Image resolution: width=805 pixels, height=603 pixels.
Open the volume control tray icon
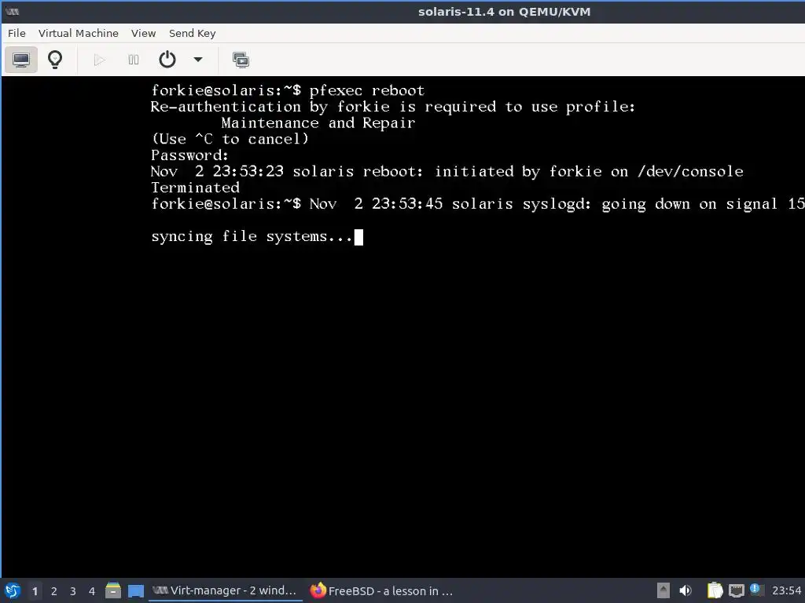coord(685,590)
